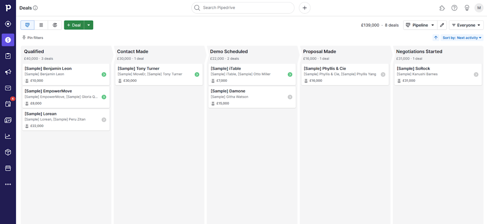Open the Everyone owner filter dropdown
Viewport: 487px width, 224px height.
(466, 25)
